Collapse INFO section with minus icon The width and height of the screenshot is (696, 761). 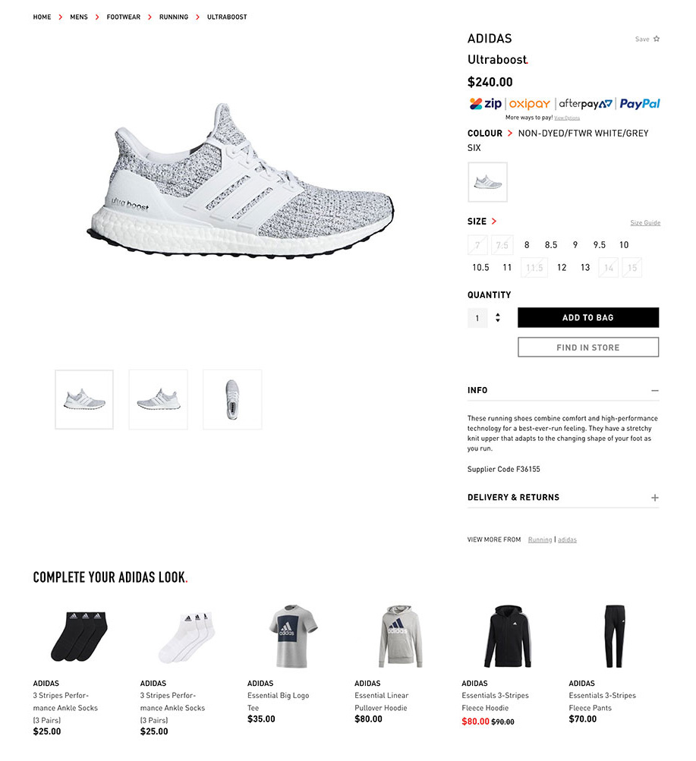(655, 390)
